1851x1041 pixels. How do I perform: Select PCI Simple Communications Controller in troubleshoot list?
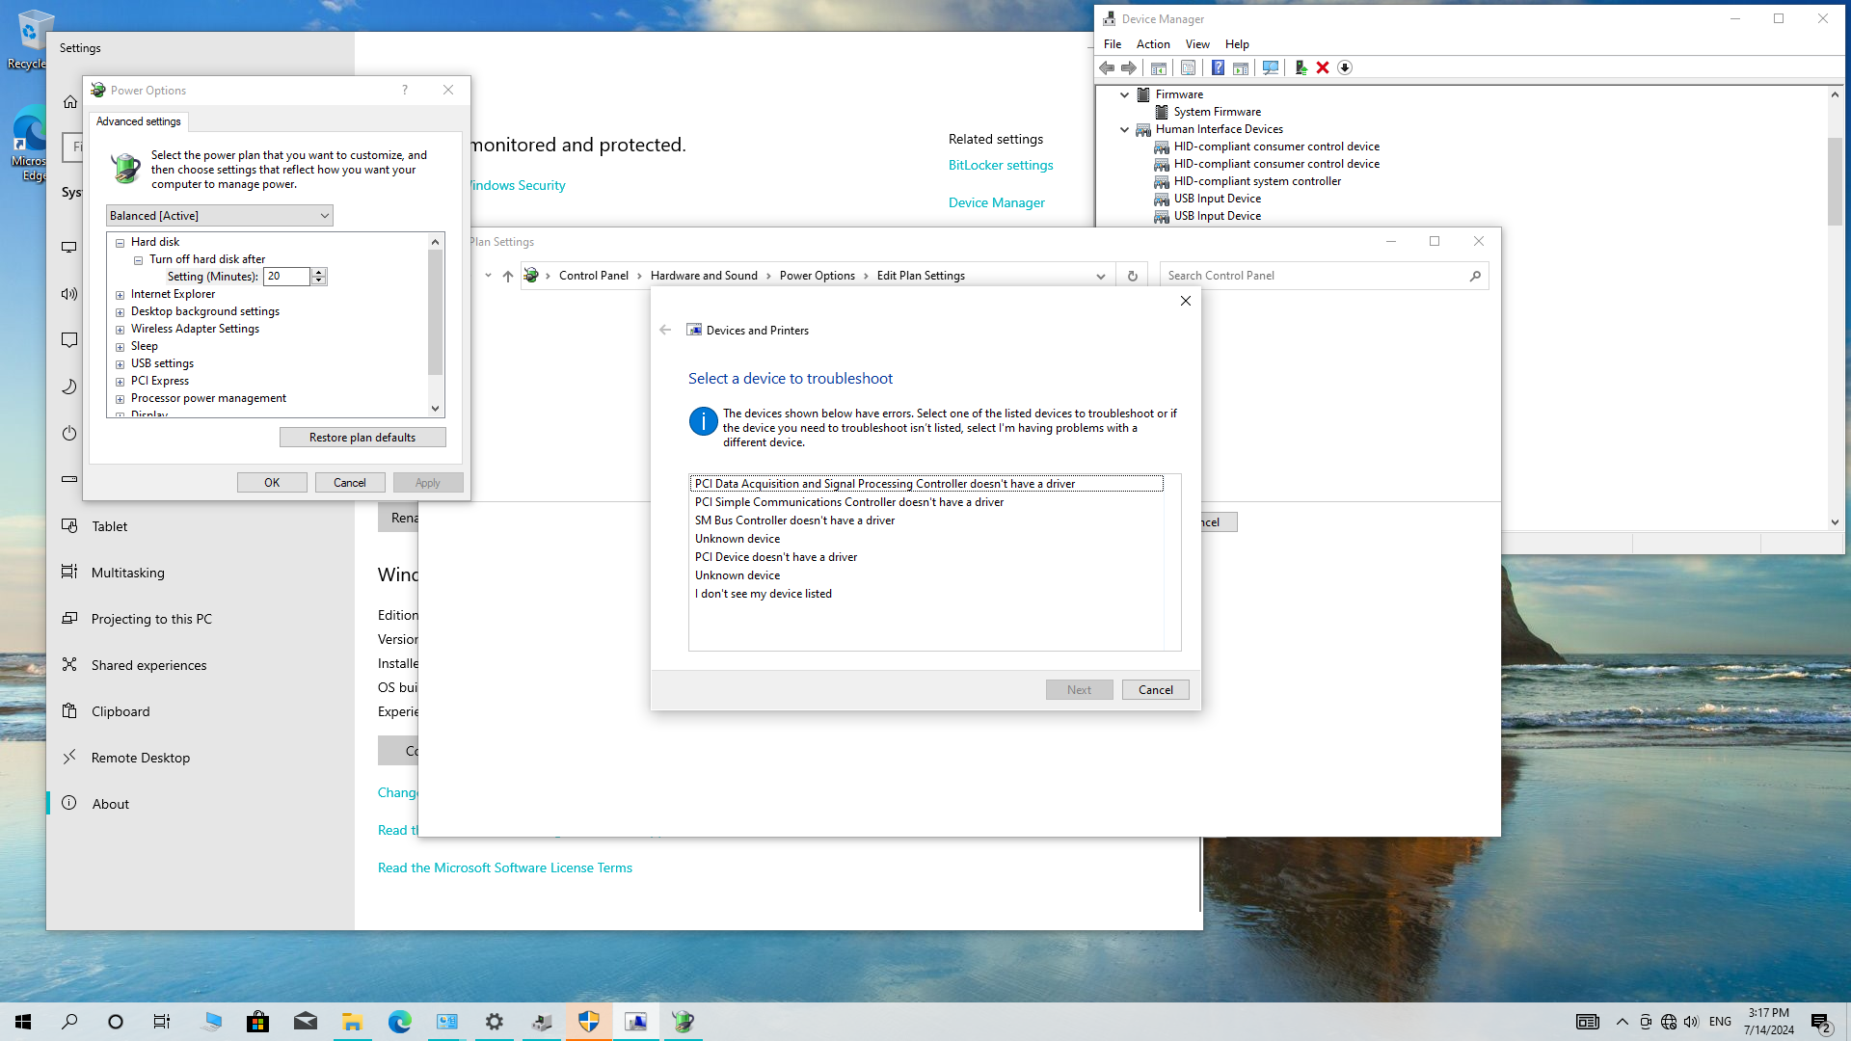pyautogui.click(x=848, y=502)
